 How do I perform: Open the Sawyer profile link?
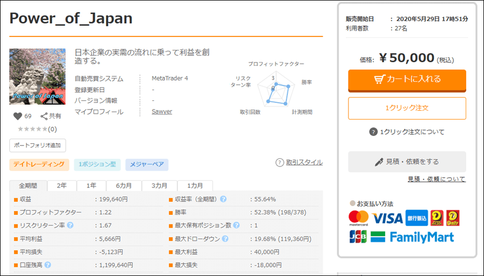click(x=162, y=112)
